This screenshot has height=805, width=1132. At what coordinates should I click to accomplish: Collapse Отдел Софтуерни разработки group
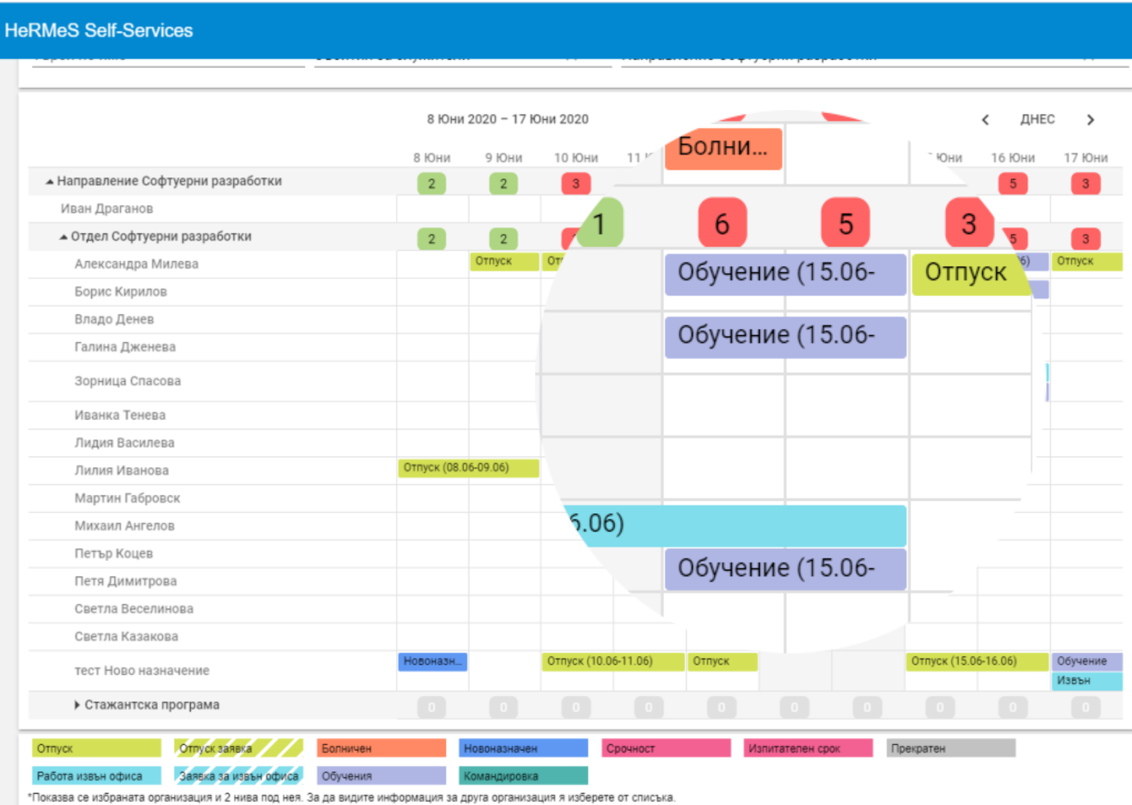(x=64, y=236)
